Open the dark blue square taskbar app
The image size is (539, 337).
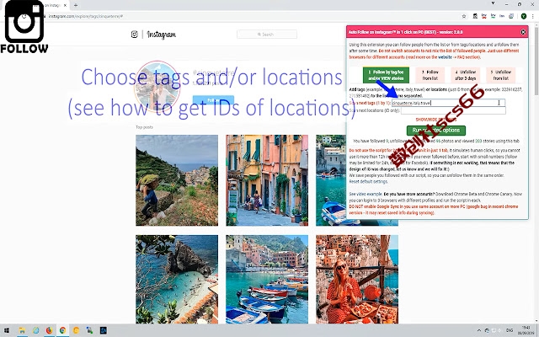pos(103,330)
